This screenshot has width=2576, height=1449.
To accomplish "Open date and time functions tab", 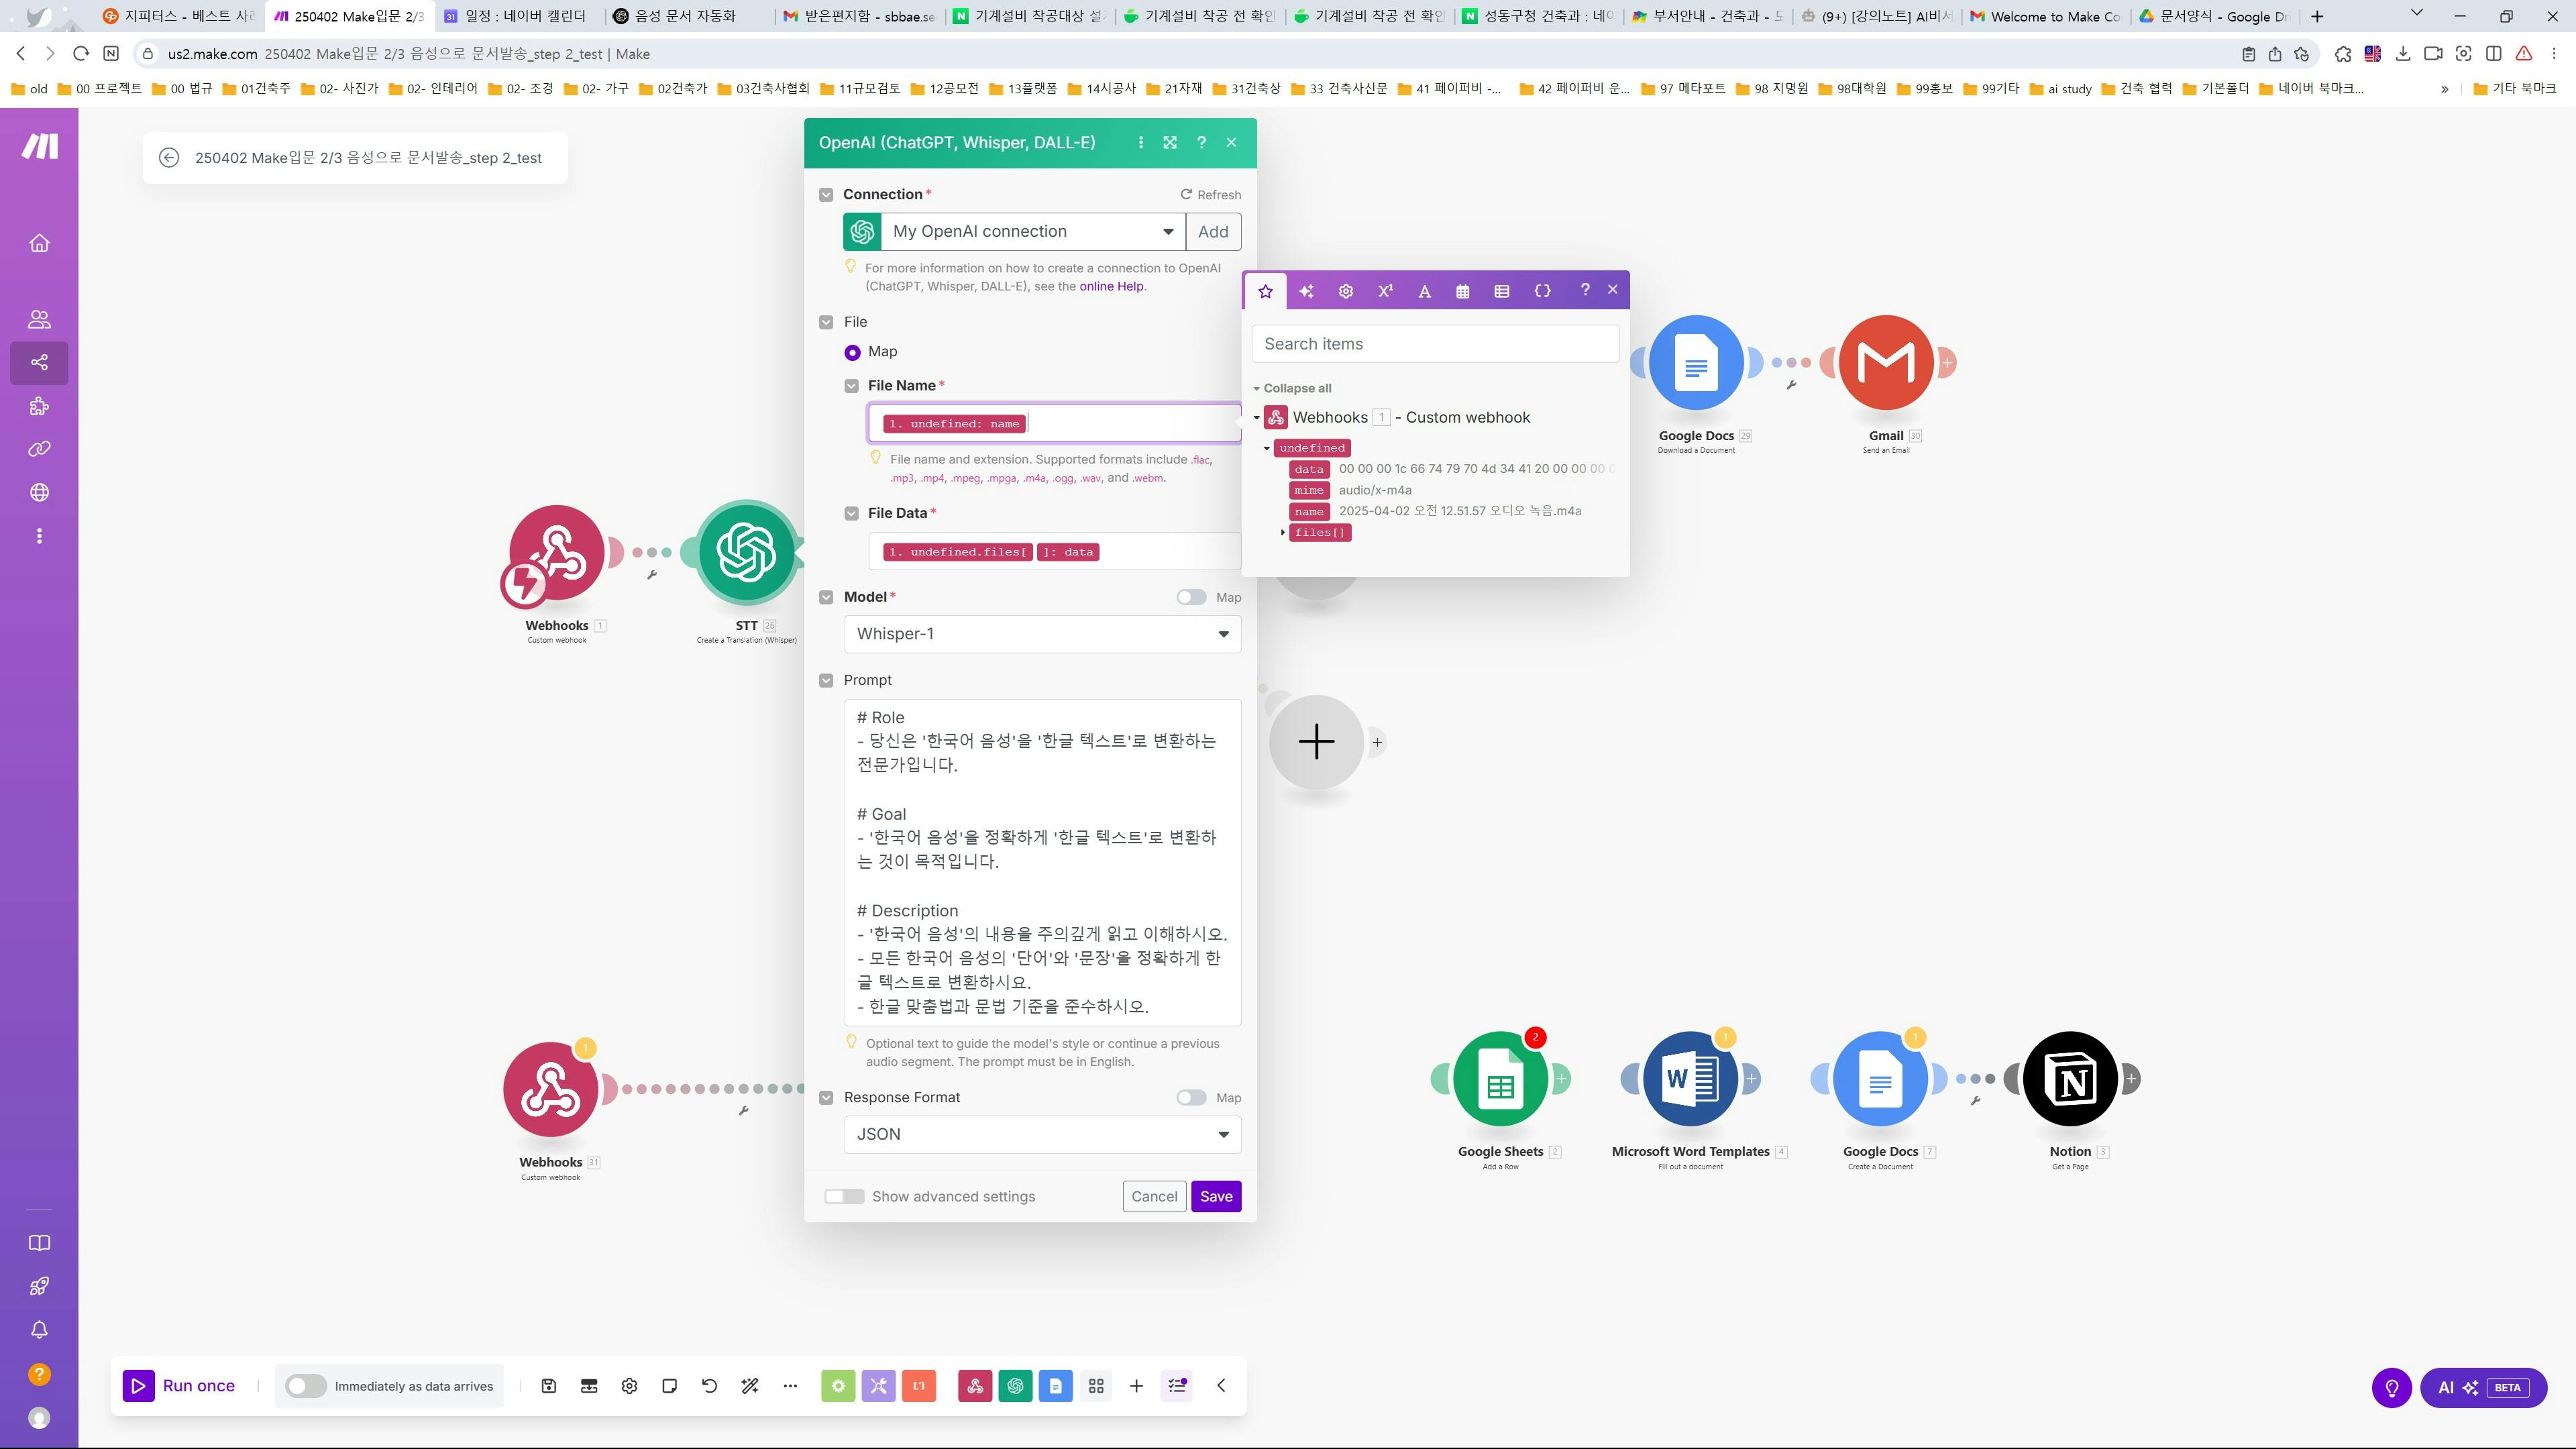I will (x=1462, y=291).
